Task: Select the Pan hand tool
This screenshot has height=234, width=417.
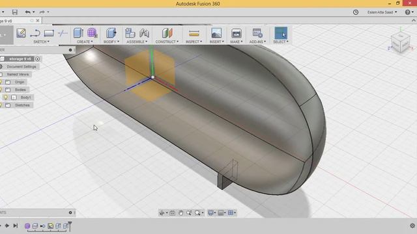Action: point(181,213)
